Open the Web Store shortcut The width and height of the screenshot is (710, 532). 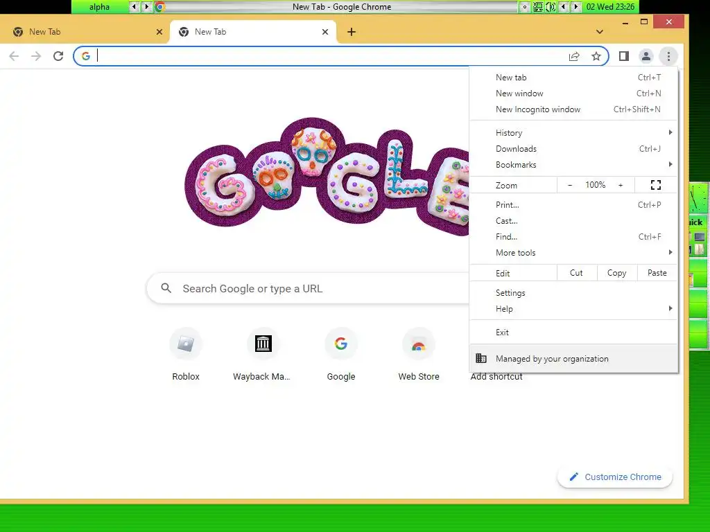[419, 355]
